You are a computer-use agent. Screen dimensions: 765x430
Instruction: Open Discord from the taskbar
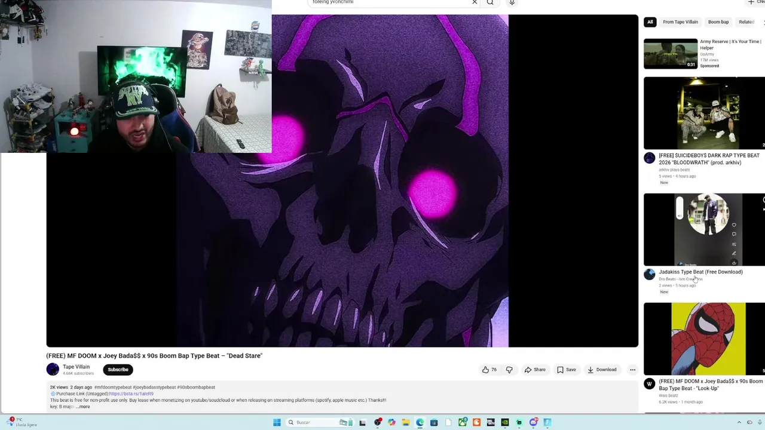(534, 422)
